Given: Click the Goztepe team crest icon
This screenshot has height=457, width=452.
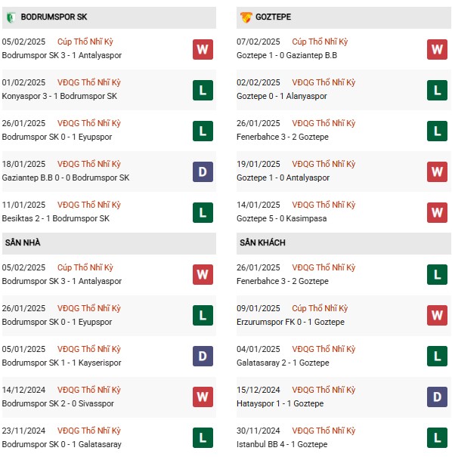Looking at the screenshot, I should tap(246, 17).
